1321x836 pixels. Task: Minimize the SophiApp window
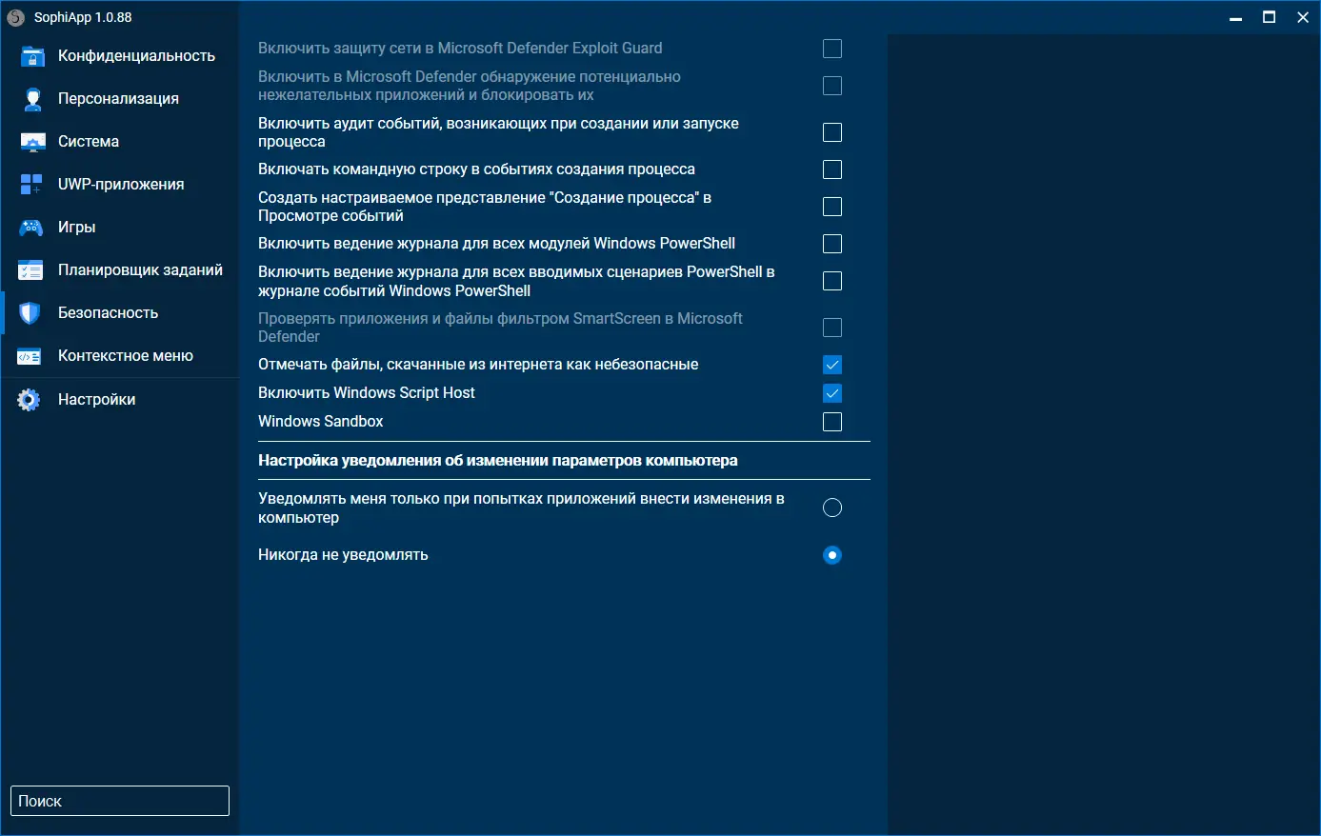[1235, 17]
